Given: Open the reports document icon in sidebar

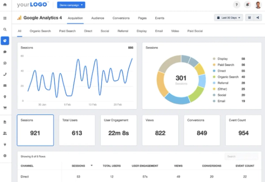Looking at the screenshot, I should (5, 122).
